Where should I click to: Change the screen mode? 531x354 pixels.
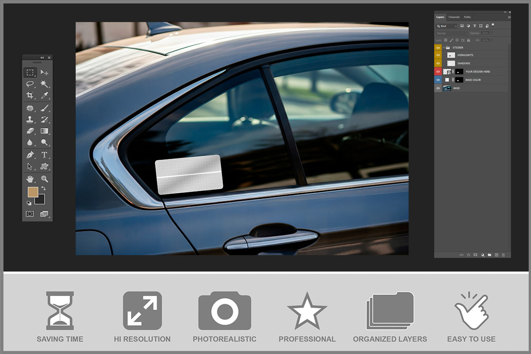coord(44,214)
